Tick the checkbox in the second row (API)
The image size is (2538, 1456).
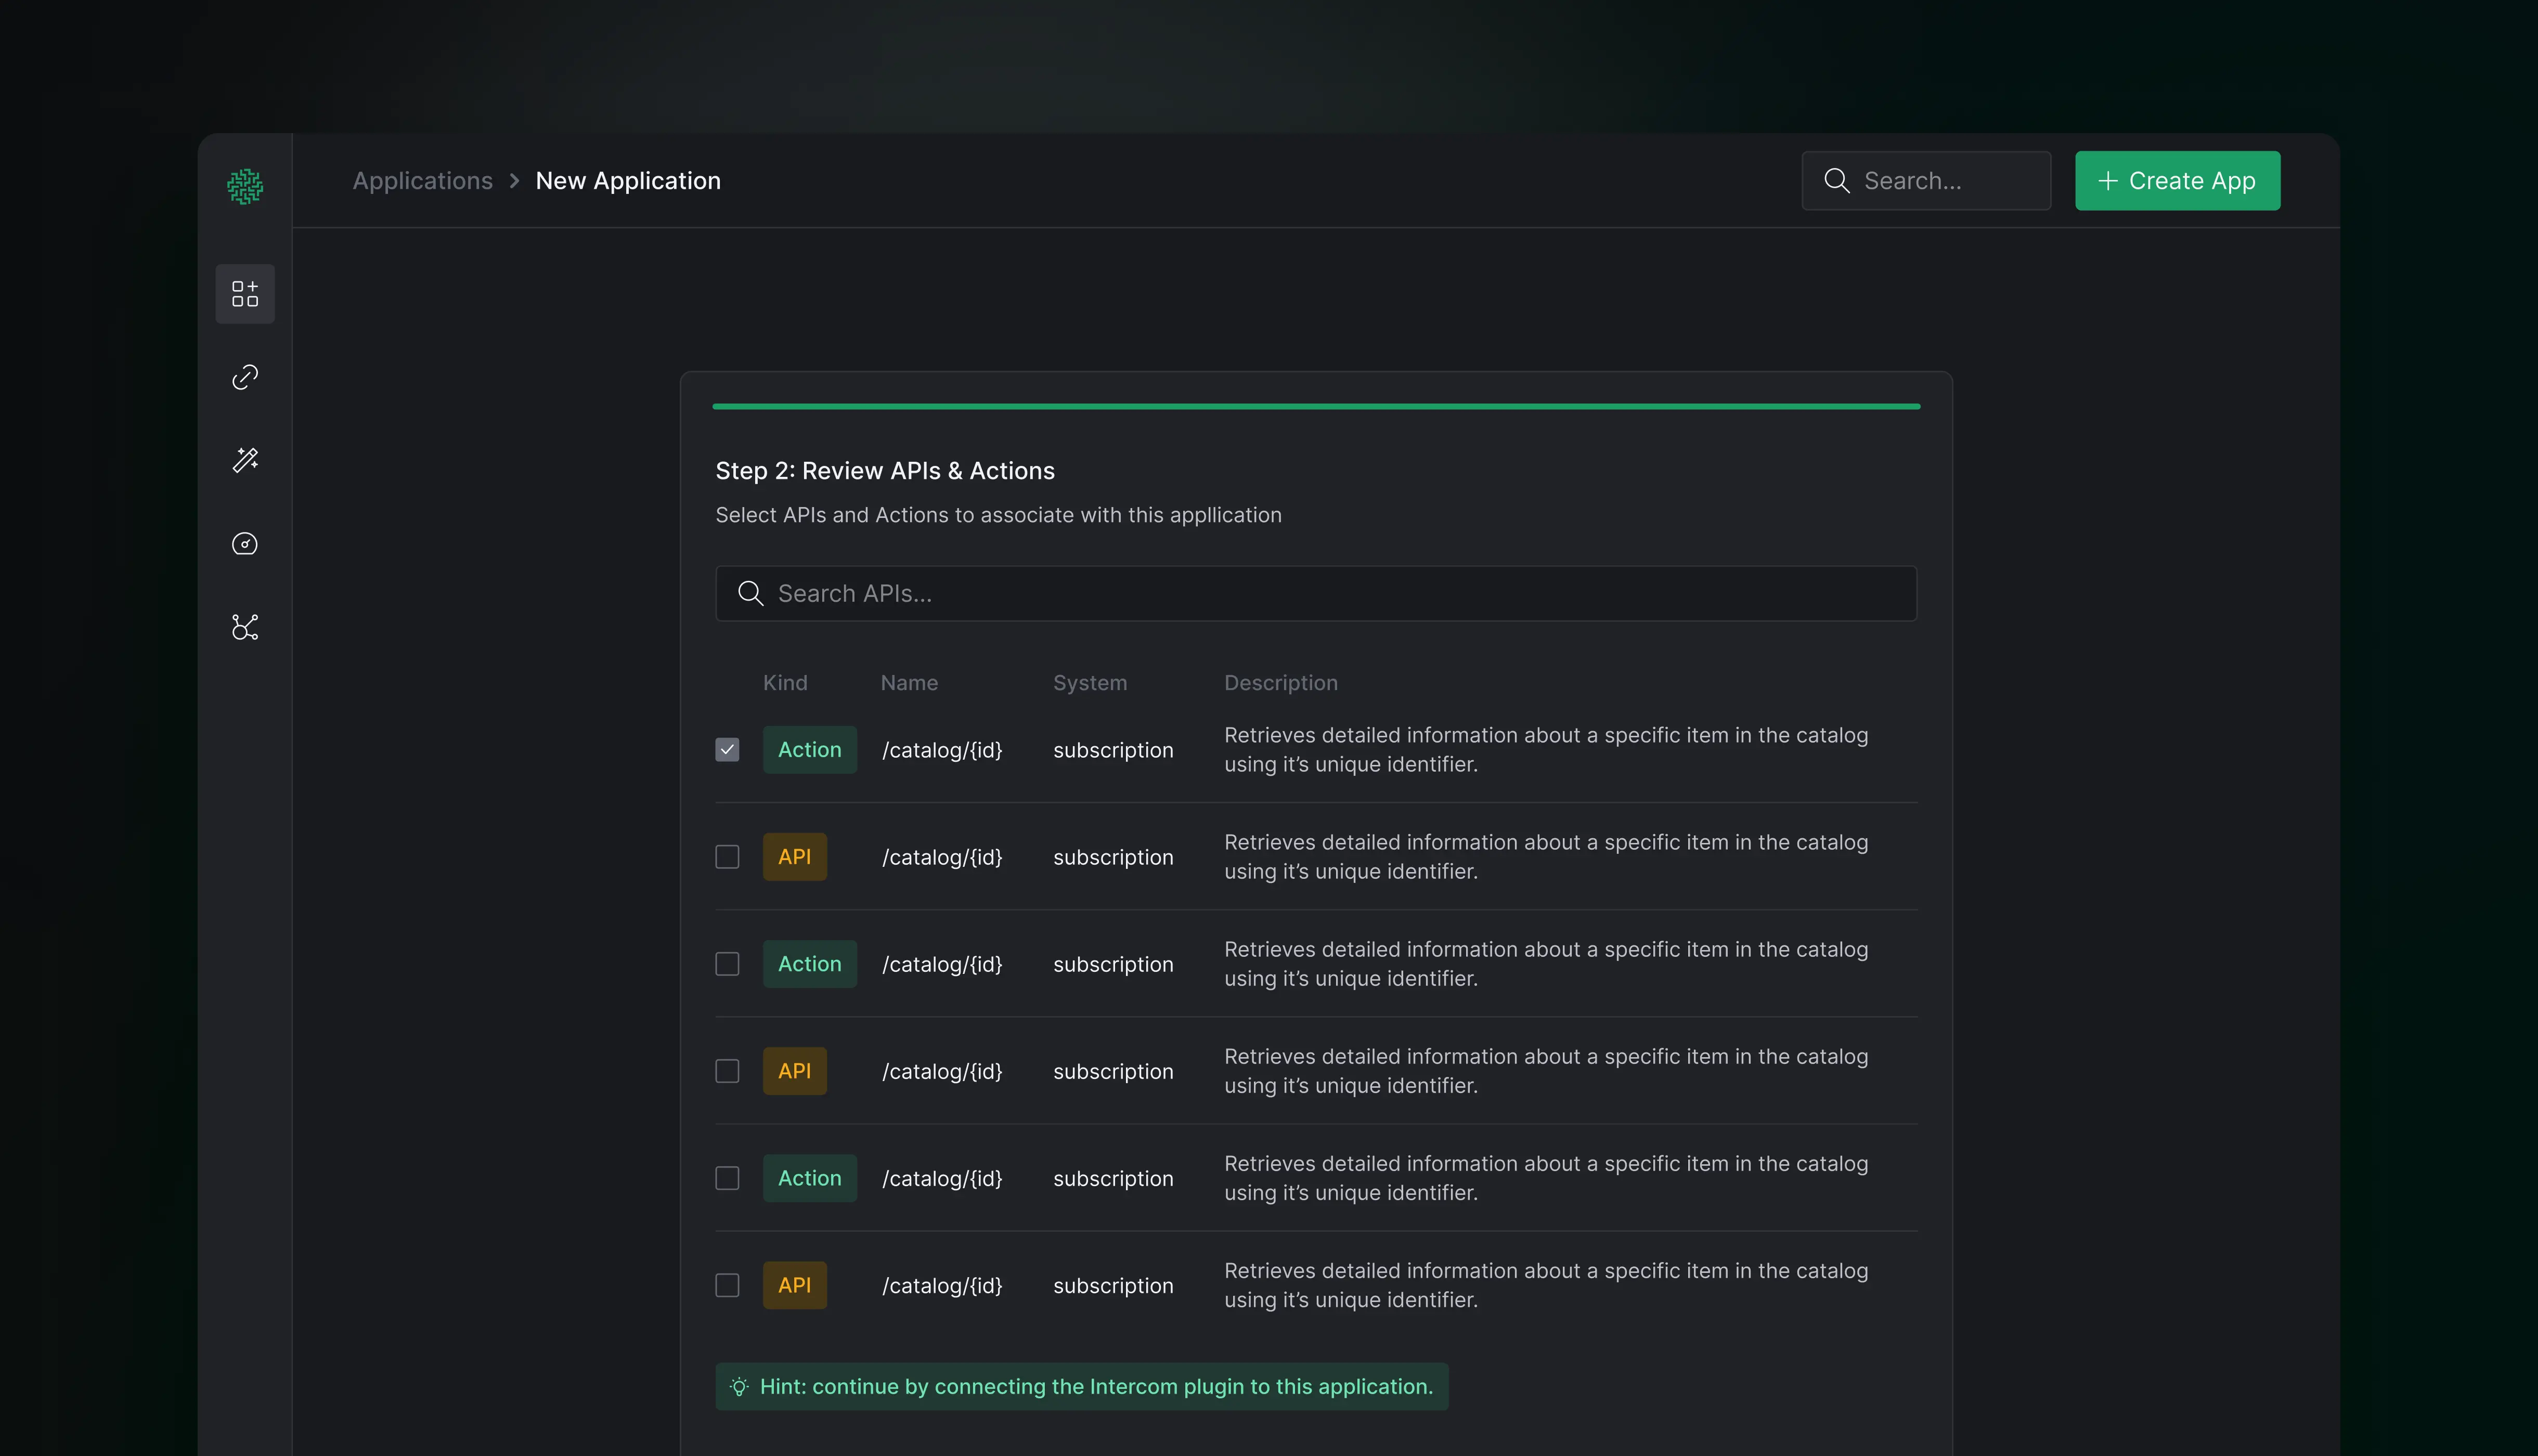(727, 857)
